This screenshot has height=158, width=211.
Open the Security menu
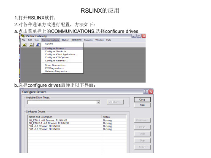[89, 40]
